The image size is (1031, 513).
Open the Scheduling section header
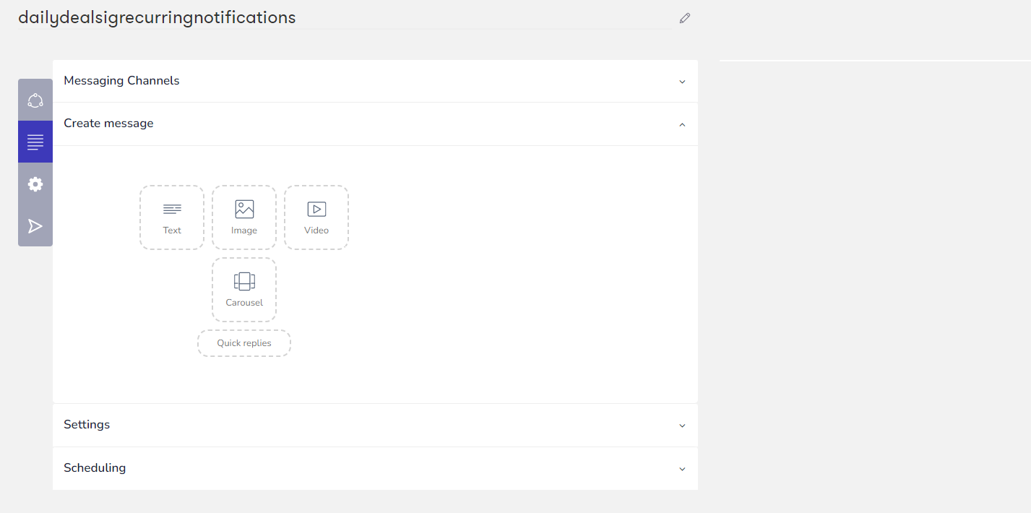point(95,468)
